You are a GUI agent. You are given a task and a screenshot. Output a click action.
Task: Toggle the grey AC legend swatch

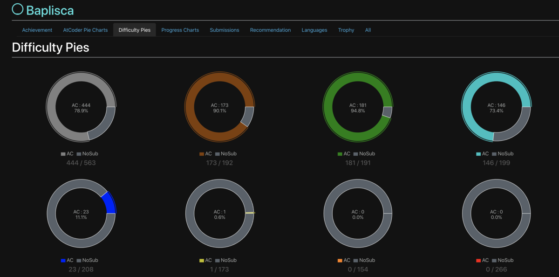63,154
